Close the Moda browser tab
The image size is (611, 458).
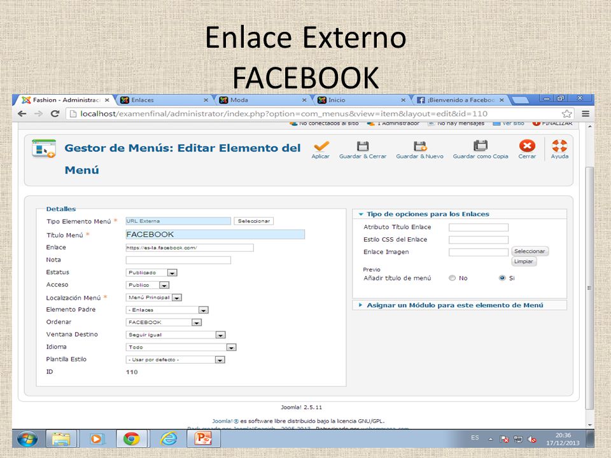(304, 100)
